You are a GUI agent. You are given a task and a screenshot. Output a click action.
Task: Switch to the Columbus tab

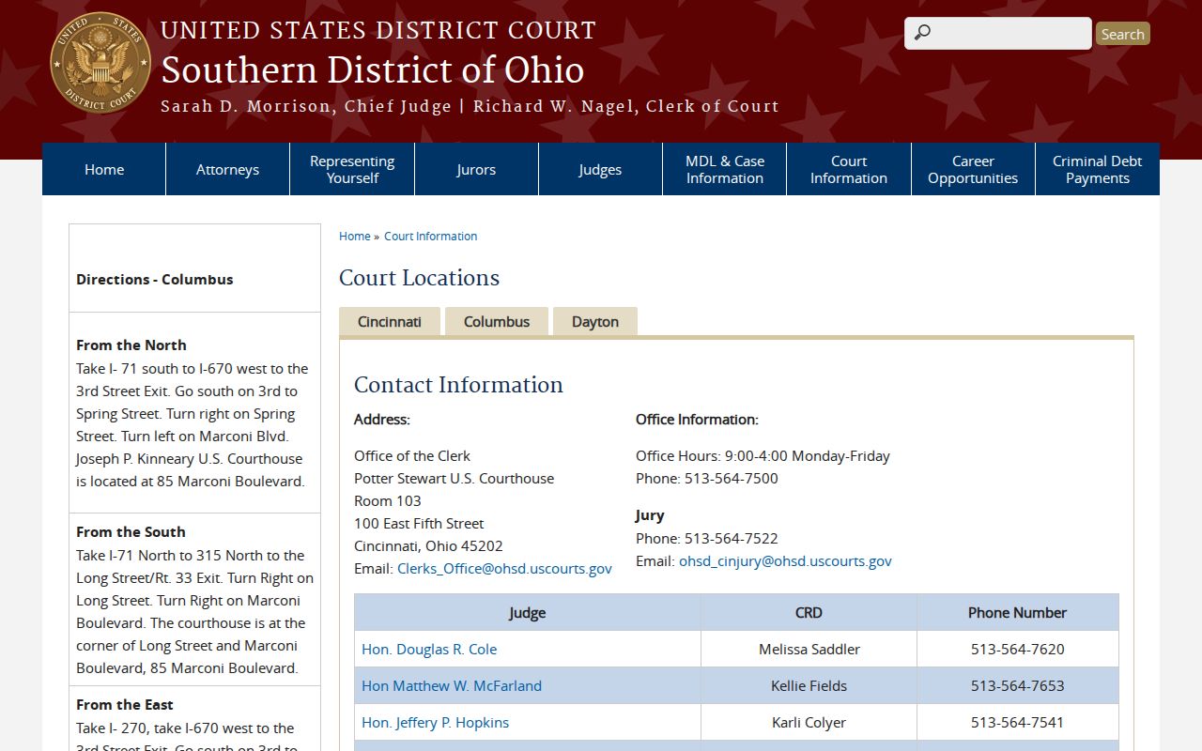tap(497, 321)
